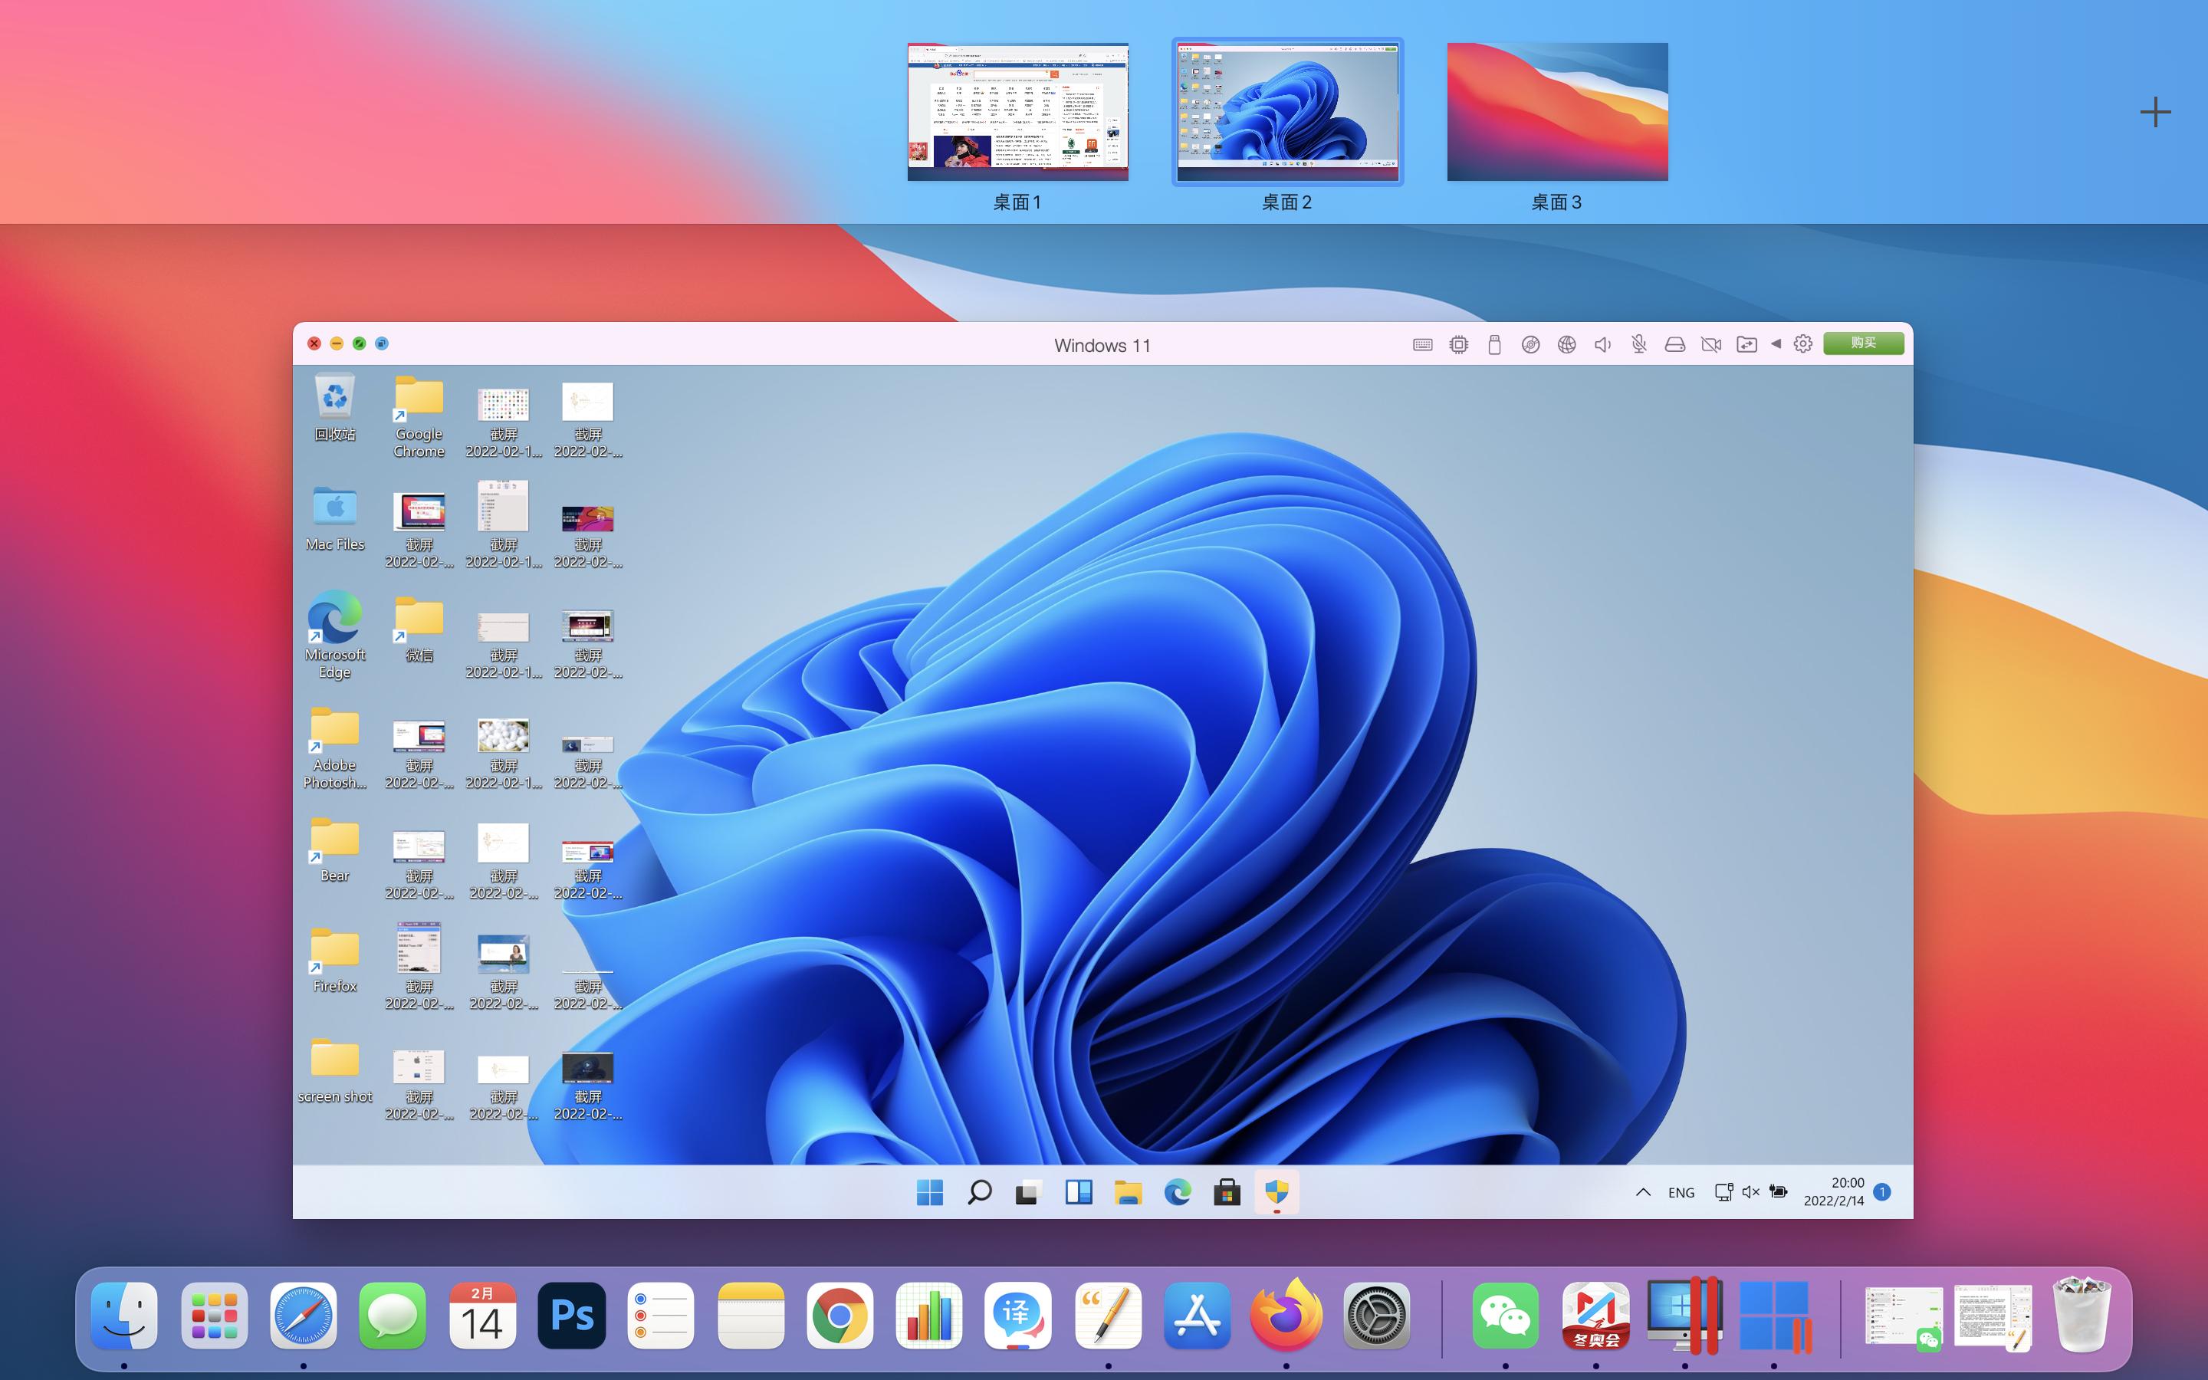Launch Photoshop from the Dock

pos(571,1315)
